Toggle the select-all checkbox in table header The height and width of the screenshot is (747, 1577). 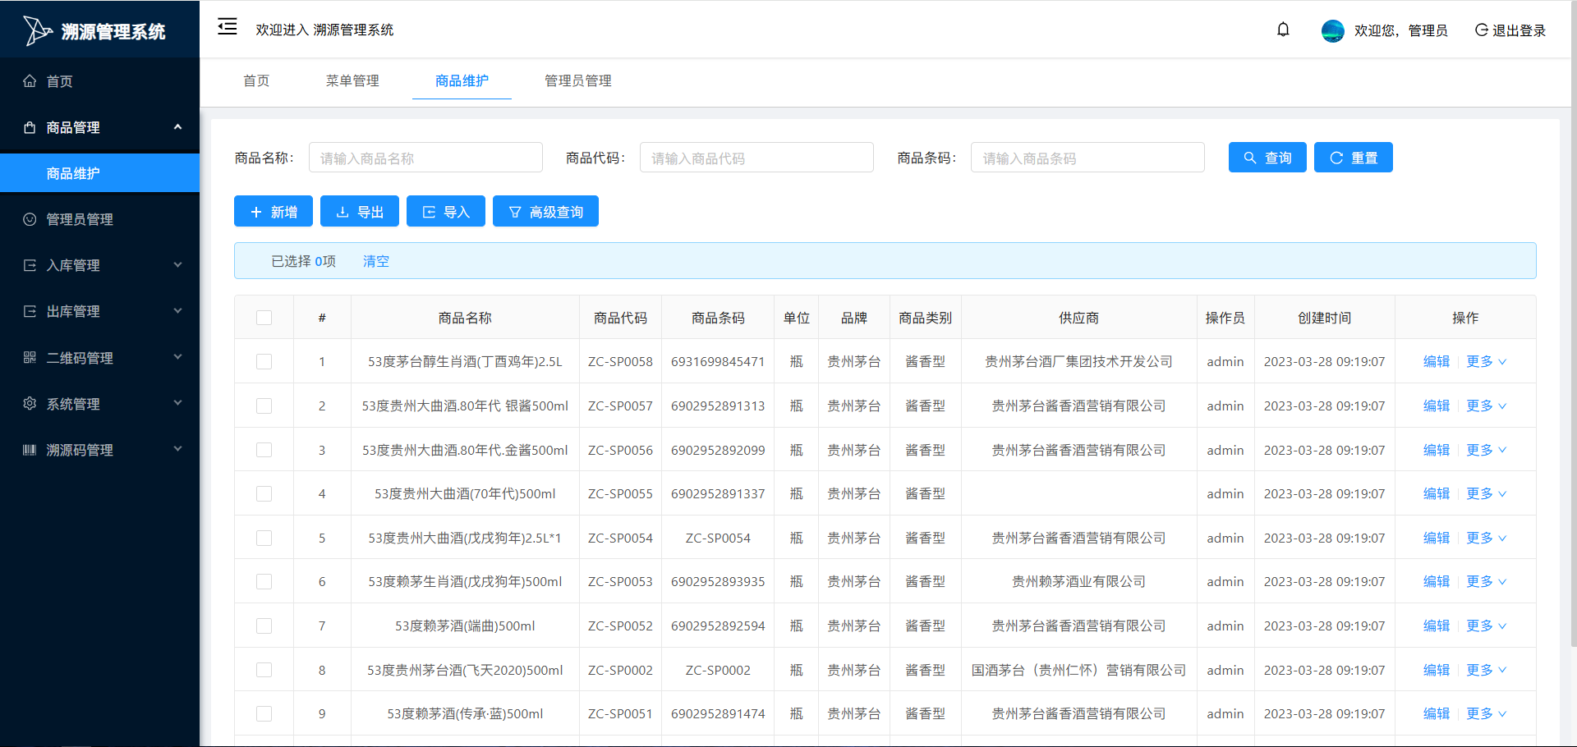pos(264,318)
